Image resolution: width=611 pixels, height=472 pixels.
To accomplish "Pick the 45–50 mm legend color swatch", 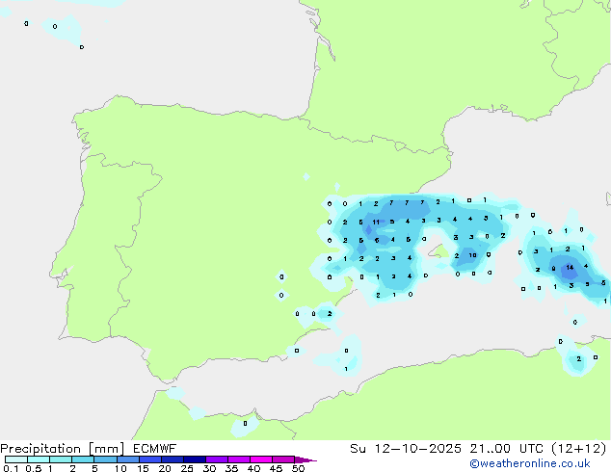I will coord(283,459).
